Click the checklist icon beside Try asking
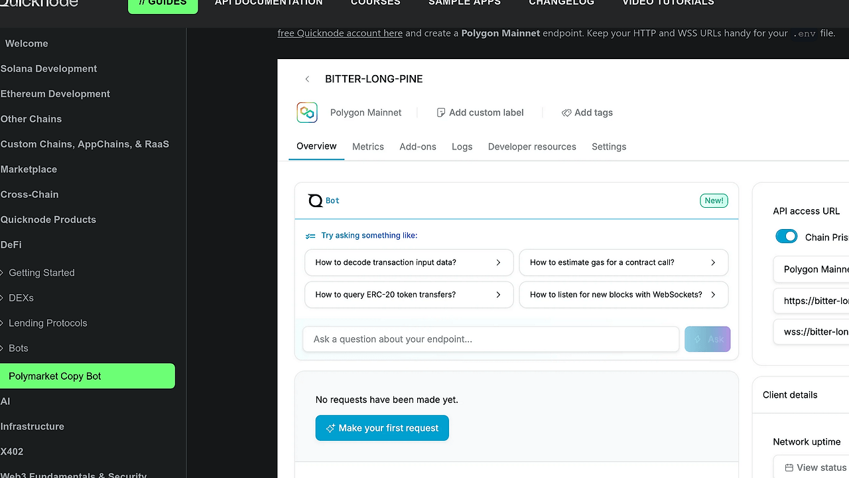The image size is (849, 478). pos(310,236)
